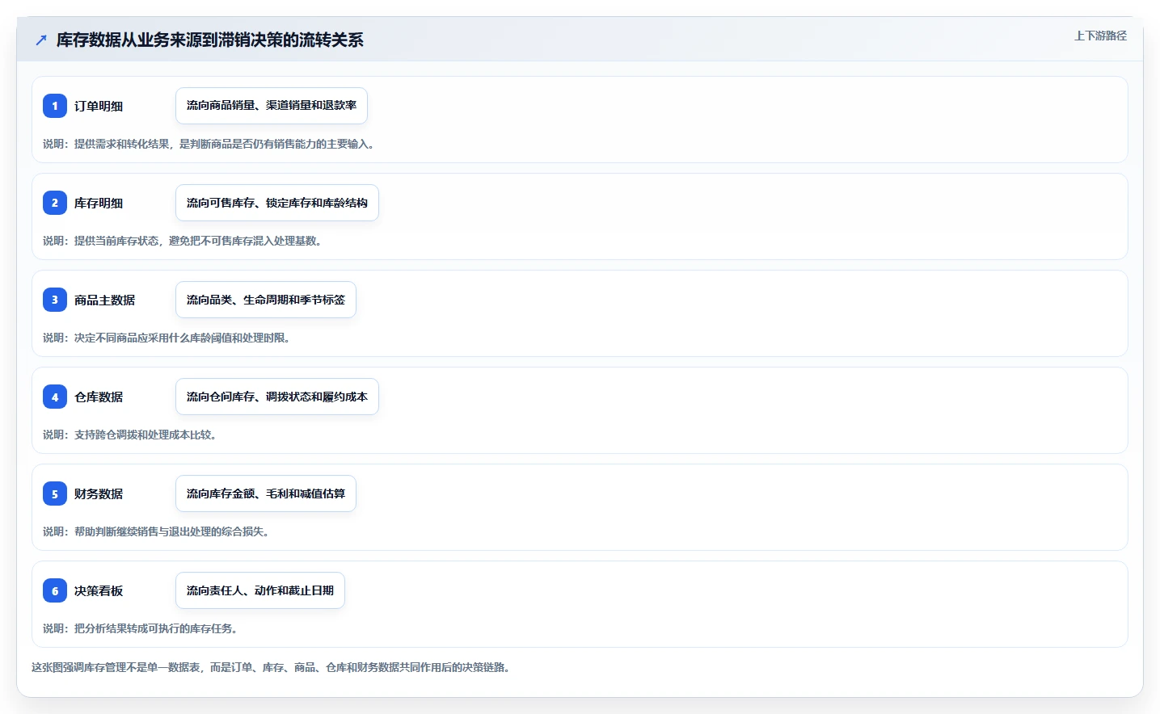Click the note 提供当前库存状态
Image resolution: width=1160 pixels, height=714 pixels.
[183, 241]
